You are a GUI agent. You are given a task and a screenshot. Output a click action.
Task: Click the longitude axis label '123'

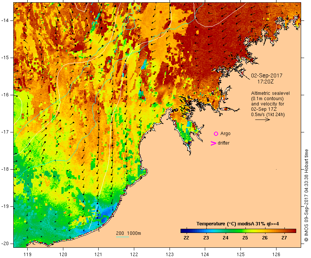click(170, 254)
